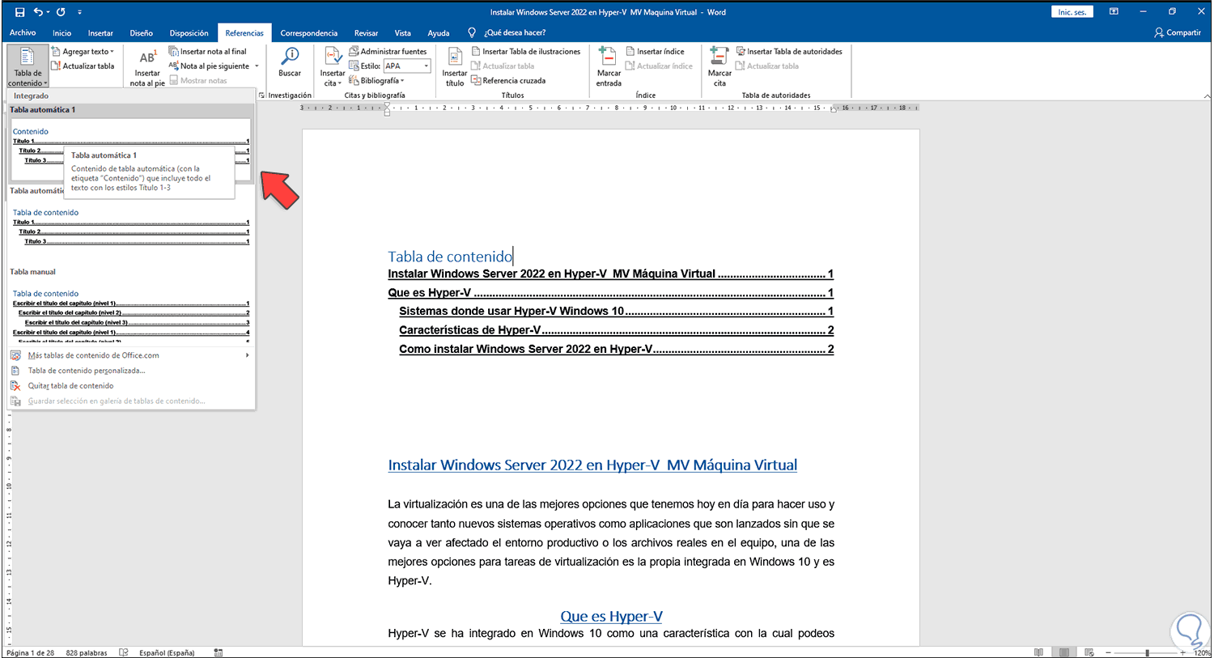Pick the Tabla automática 1 'Contenido' thumbnail
The height and width of the screenshot is (658, 1214).
click(131, 150)
